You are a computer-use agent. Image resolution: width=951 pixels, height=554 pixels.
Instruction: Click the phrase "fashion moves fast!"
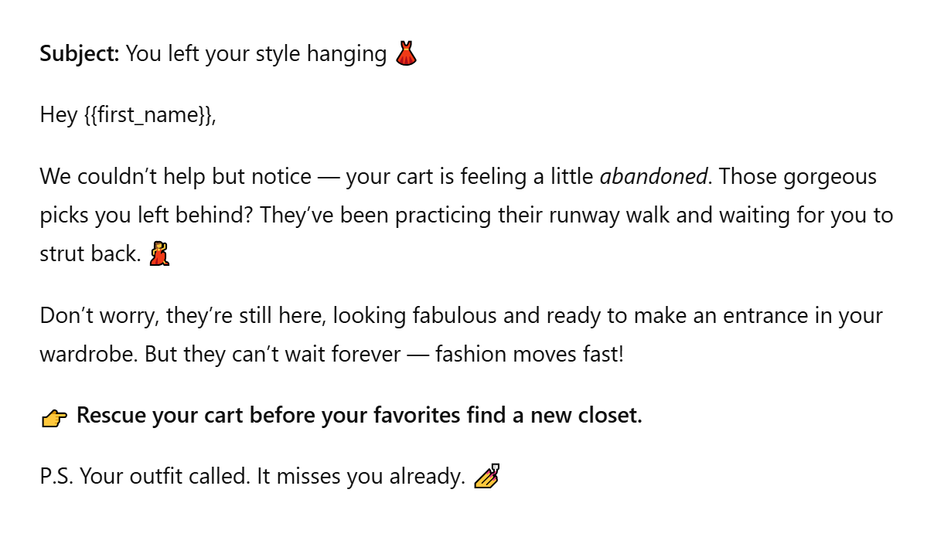(x=529, y=355)
